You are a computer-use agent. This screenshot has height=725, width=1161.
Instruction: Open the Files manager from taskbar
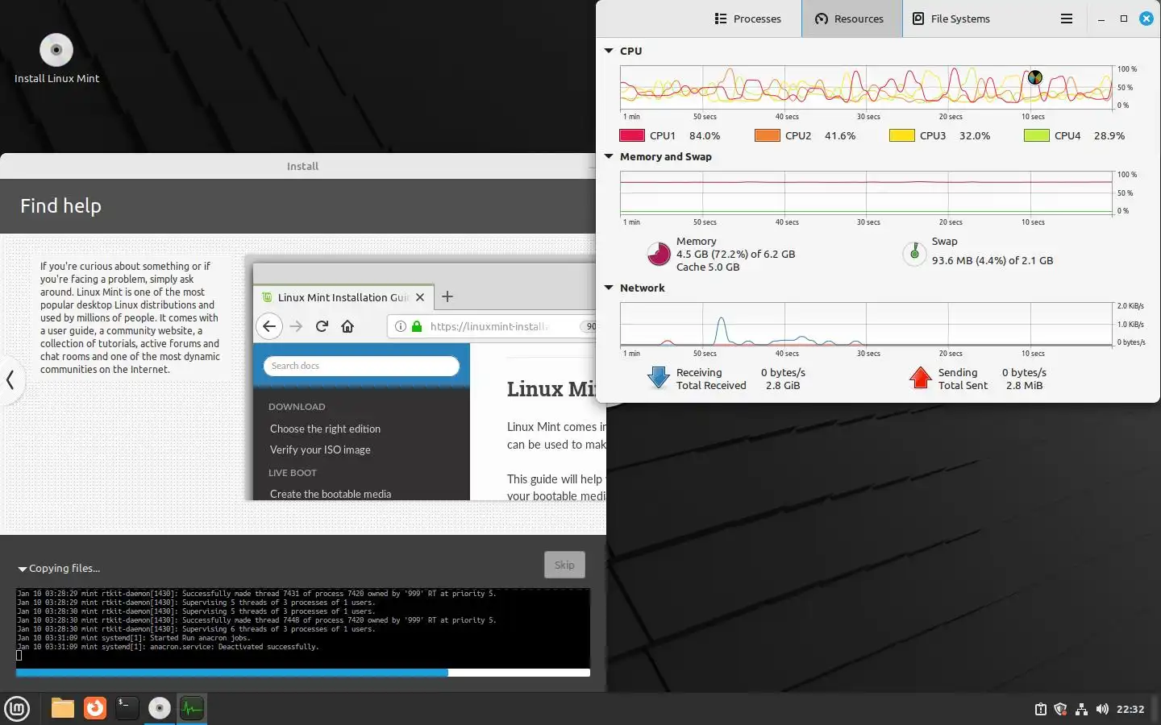tap(63, 708)
